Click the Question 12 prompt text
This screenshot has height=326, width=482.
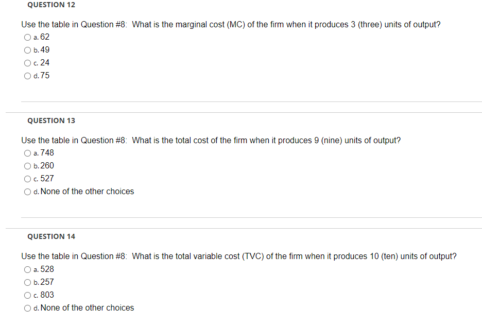click(230, 24)
